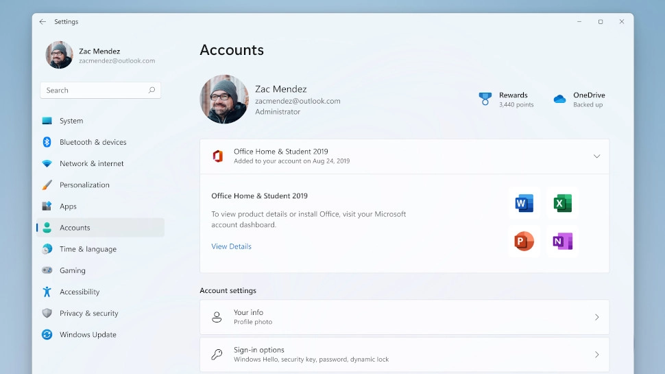Click 'Added to your account on Aug 24, 2019'
This screenshot has width=665, height=374.
(x=292, y=161)
